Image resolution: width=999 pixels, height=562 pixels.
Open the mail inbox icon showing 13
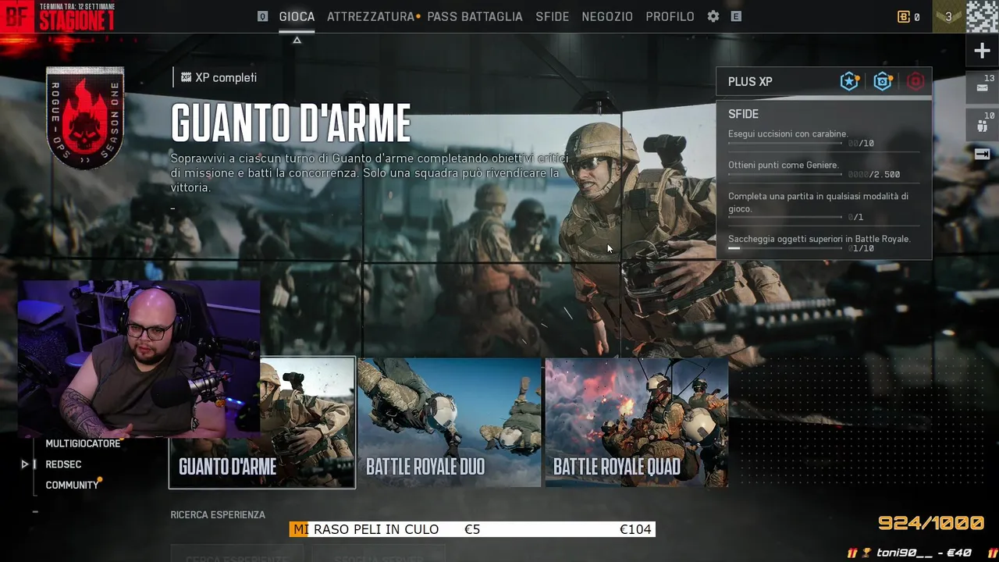coord(982,87)
